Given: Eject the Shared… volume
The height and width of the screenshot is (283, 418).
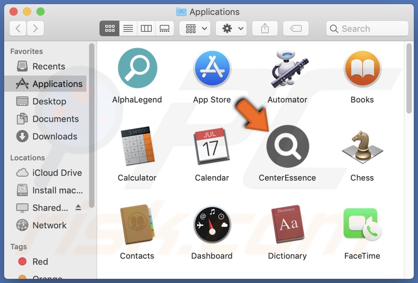Looking at the screenshot, I should (78, 207).
